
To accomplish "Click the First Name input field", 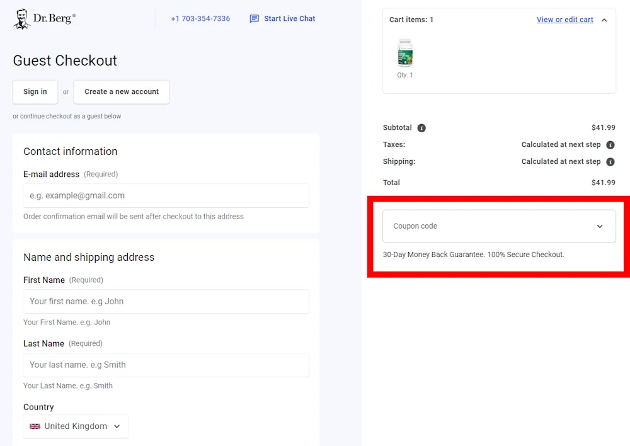I will coord(166,301).
